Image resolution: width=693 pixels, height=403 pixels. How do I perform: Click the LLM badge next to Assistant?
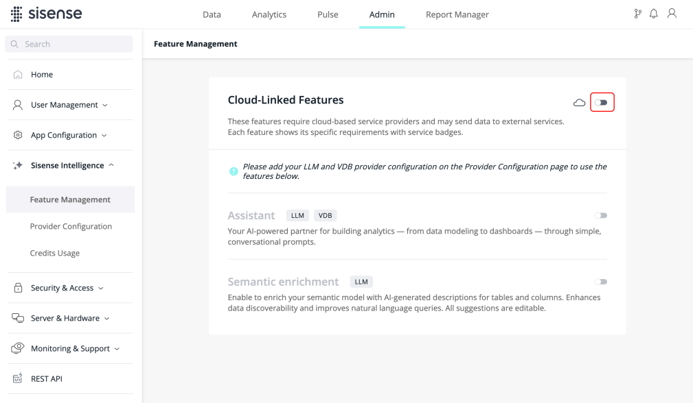tap(297, 216)
